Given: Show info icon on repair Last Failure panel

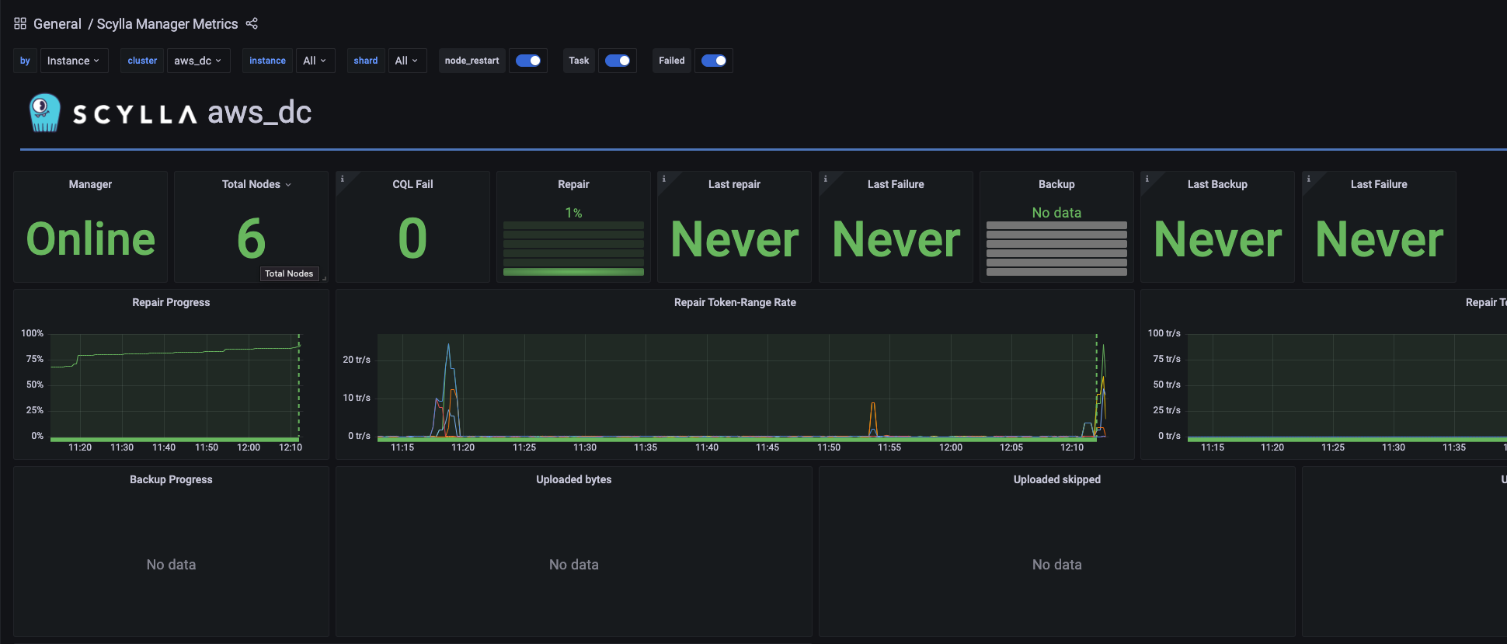Looking at the screenshot, I should coord(826,179).
